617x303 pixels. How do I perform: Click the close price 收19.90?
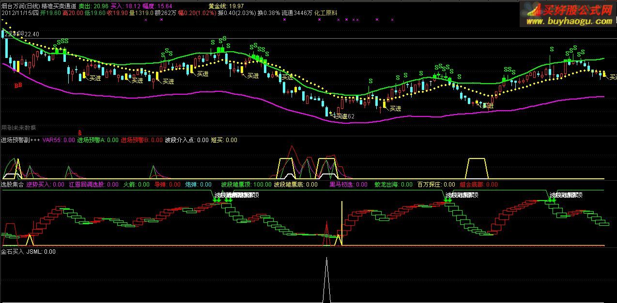click(117, 13)
